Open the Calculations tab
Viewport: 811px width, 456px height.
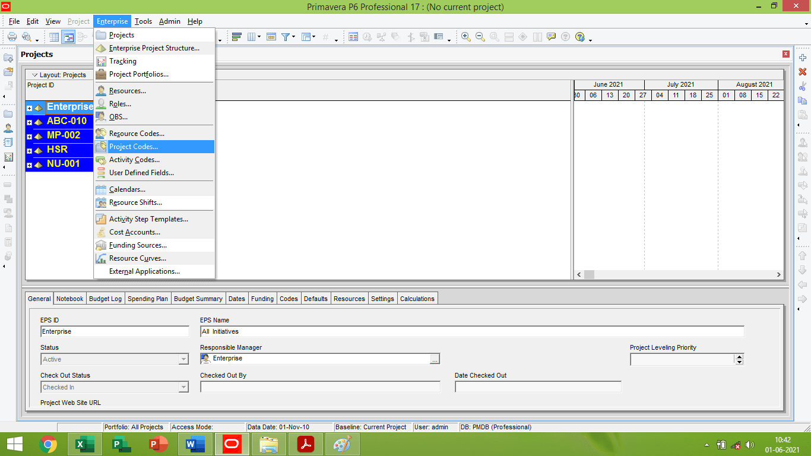click(417, 299)
